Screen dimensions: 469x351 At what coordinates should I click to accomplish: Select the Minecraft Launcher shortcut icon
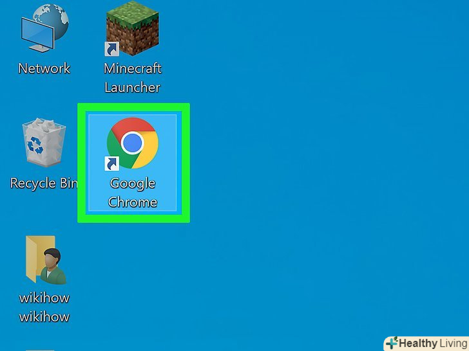[x=133, y=29]
